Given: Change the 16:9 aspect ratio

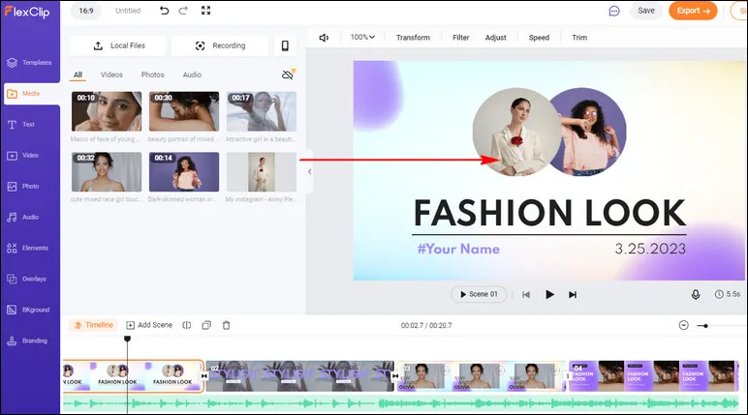Looking at the screenshot, I should coord(86,11).
